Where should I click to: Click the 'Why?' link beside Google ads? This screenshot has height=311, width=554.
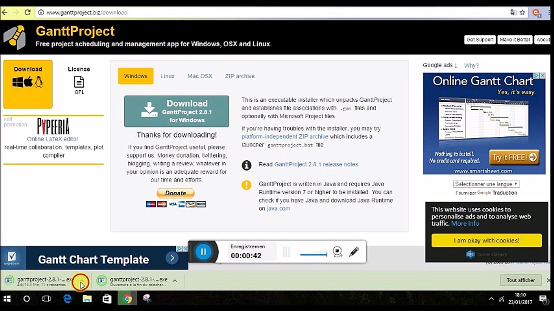pyautogui.click(x=471, y=66)
